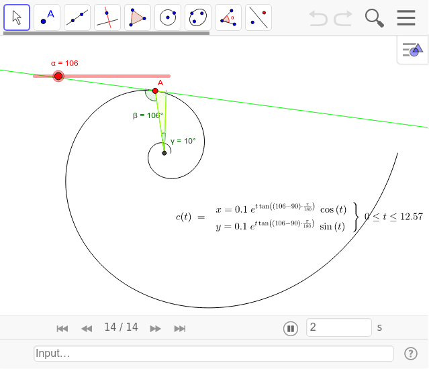
Task: Open the style bar toggle
Action: tap(413, 50)
